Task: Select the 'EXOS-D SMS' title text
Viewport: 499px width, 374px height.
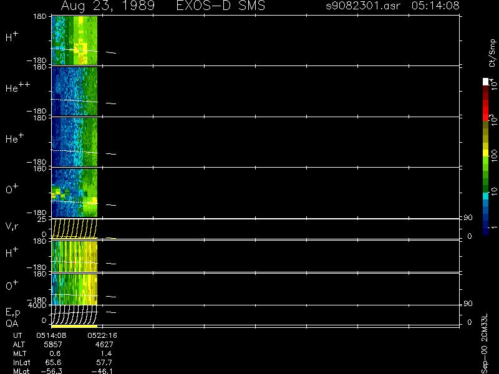Action: [221, 6]
